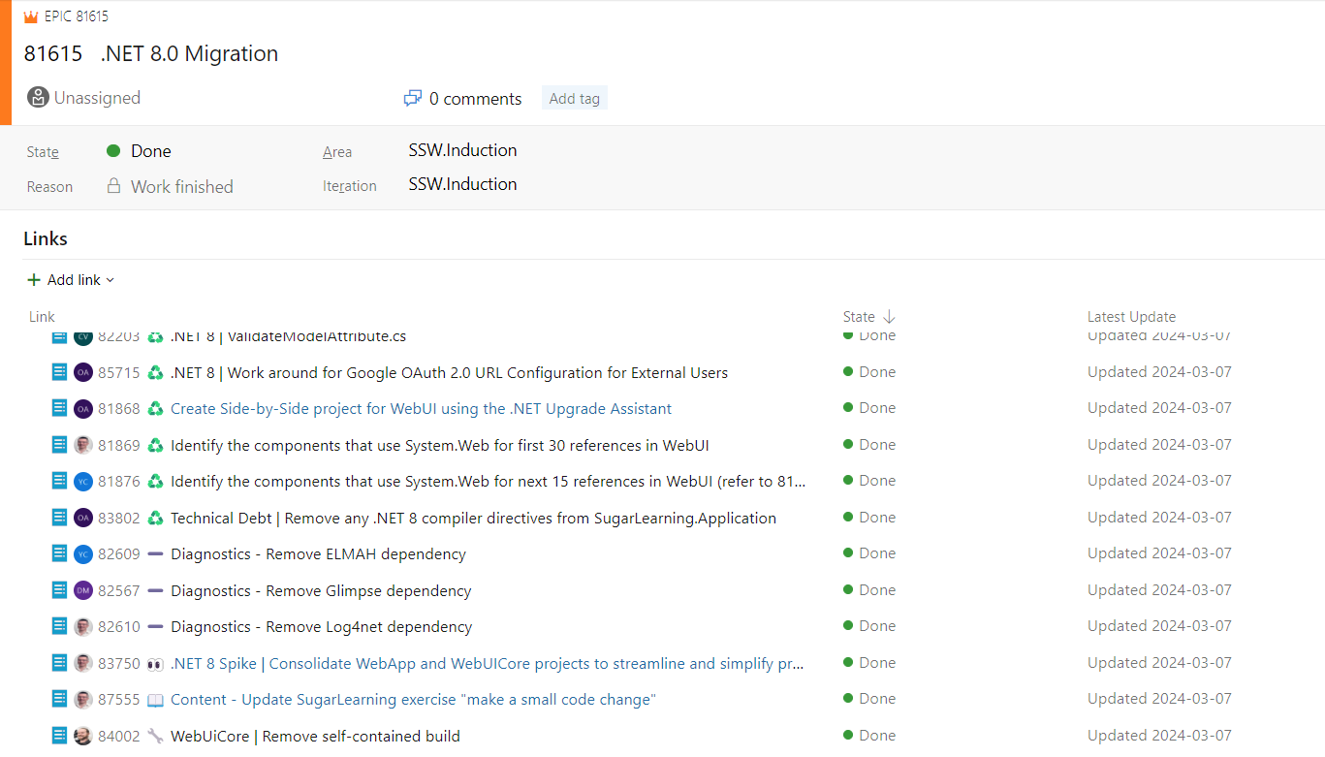Open "Diagnostics - Remove ELMAH dependency" item
This screenshot has width=1325, height=757.
[x=318, y=554]
